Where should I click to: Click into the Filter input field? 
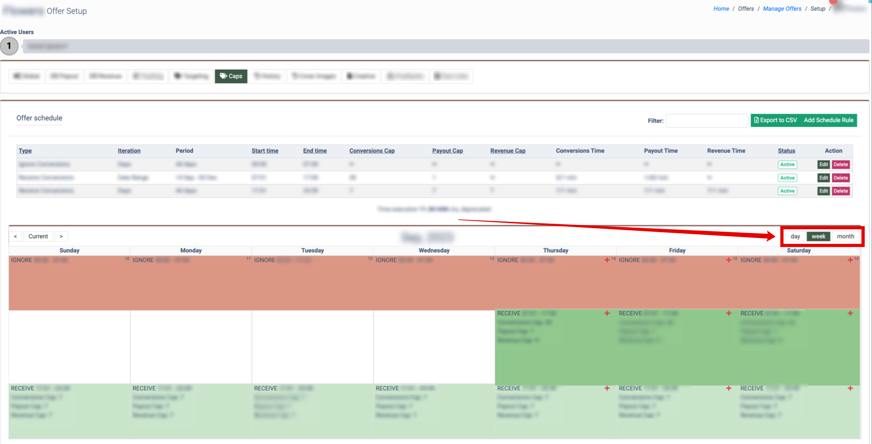pyautogui.click(x=706, y=121)
